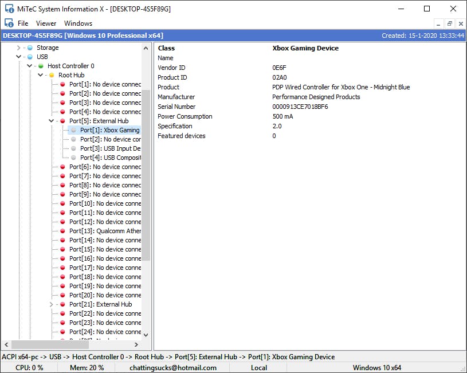Click gray icon of Port[3]: USB Input
467x373 pixels.
click(73, 148)
